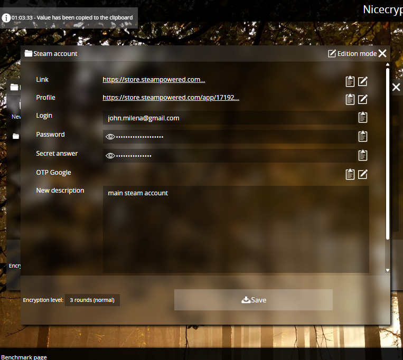Copy the Login email to clipboard
403x360 pixels.
point(363,118)
